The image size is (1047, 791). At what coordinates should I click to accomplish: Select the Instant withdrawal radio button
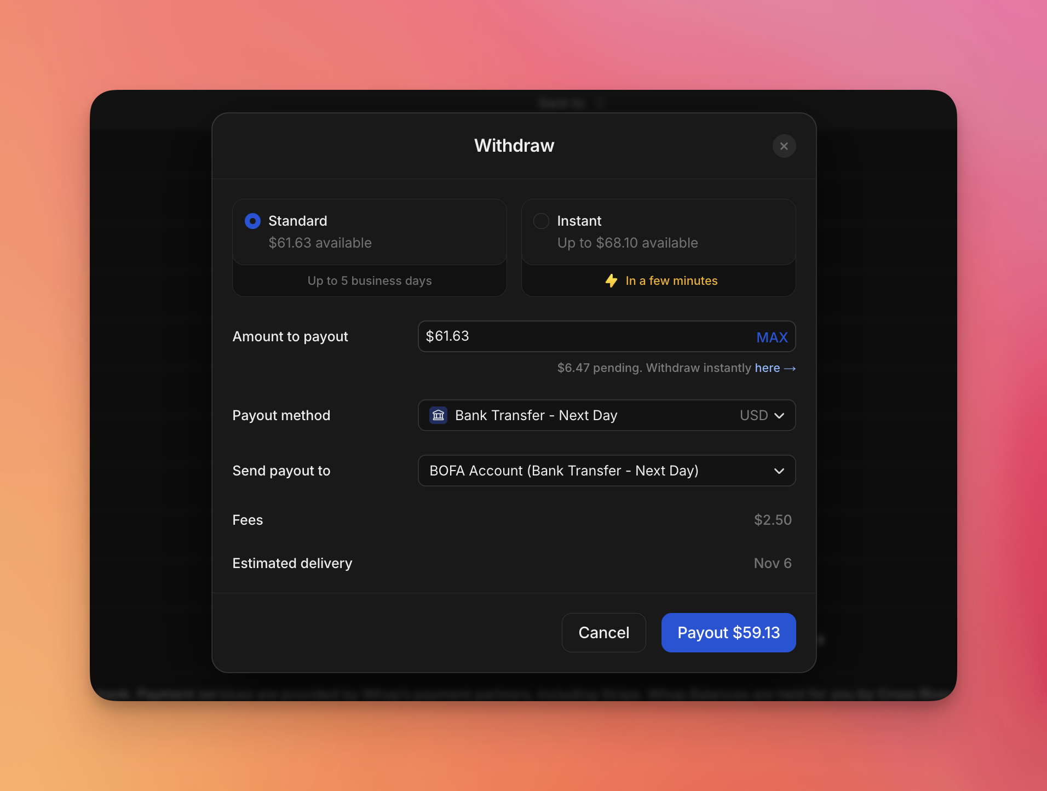(x=541, y=221)
